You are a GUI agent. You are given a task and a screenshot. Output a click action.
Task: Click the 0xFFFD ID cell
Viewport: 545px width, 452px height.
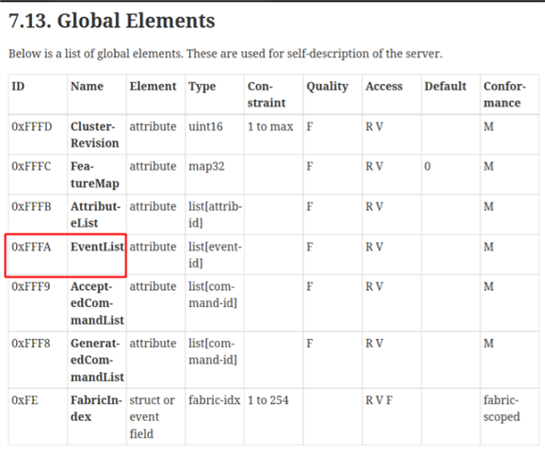[x=38, y=135]
